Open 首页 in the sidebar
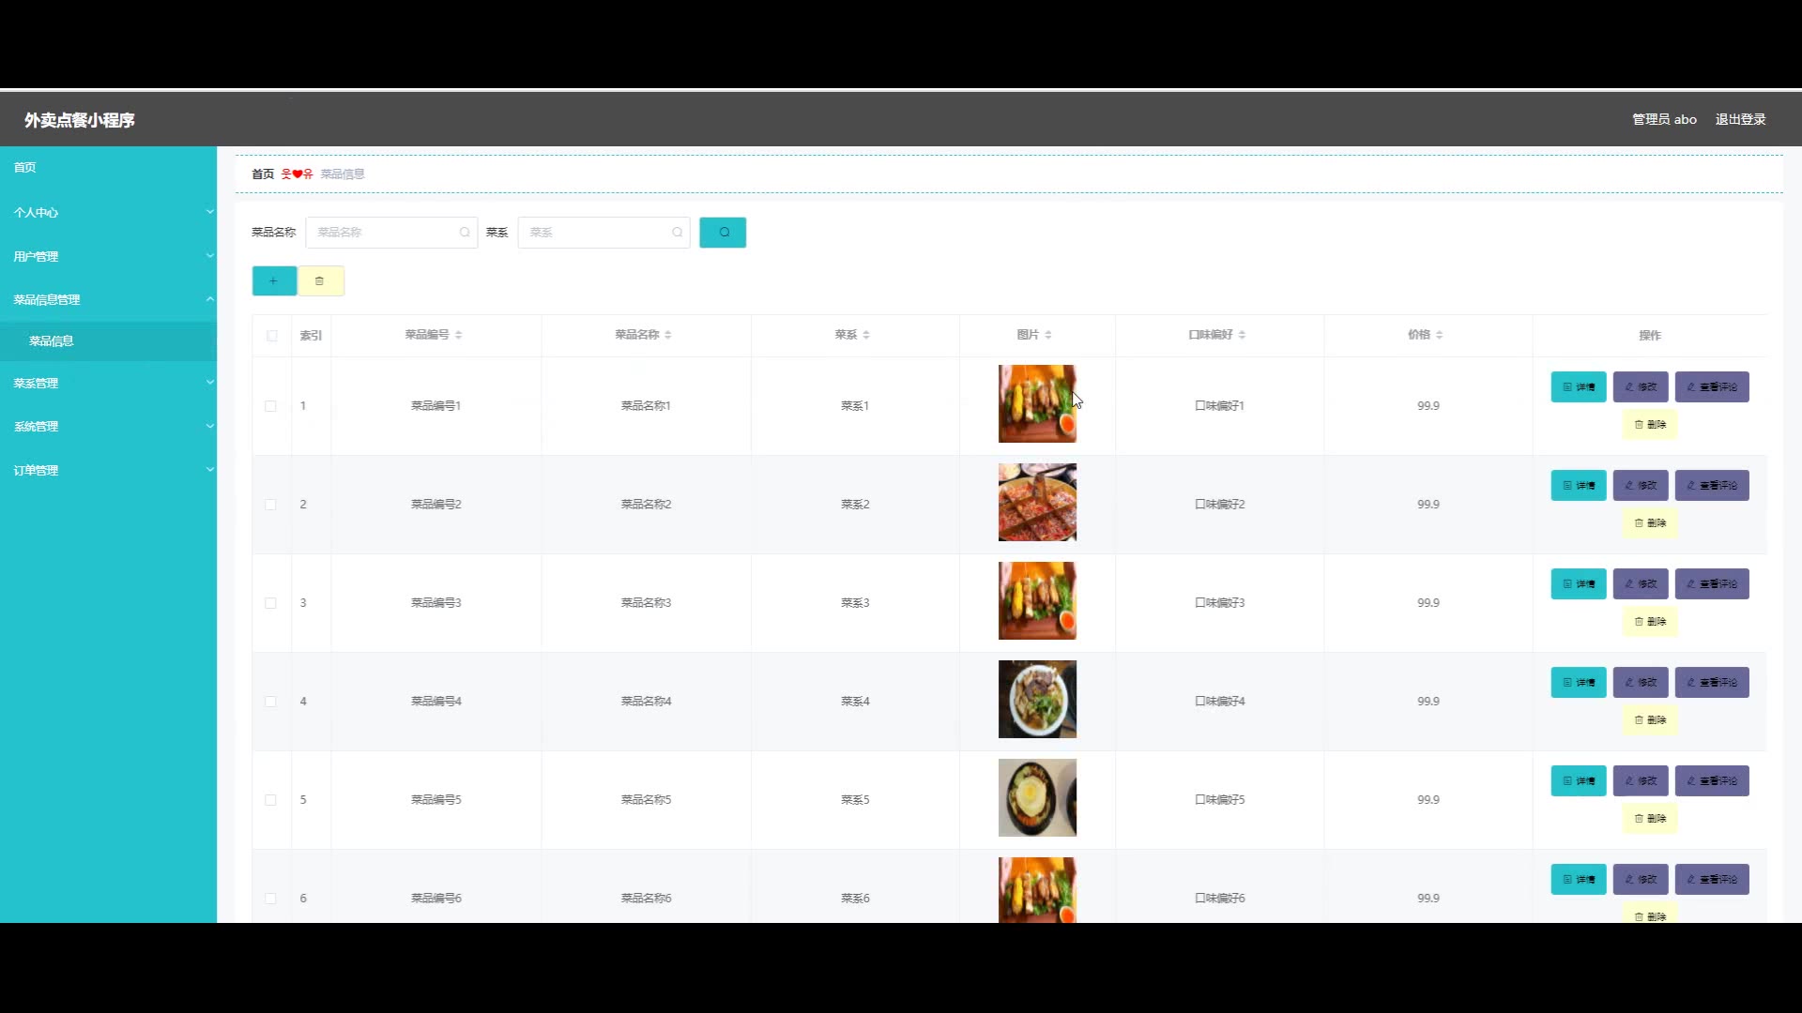Viewport: 1802px width, 1013px height. point(25,168)
